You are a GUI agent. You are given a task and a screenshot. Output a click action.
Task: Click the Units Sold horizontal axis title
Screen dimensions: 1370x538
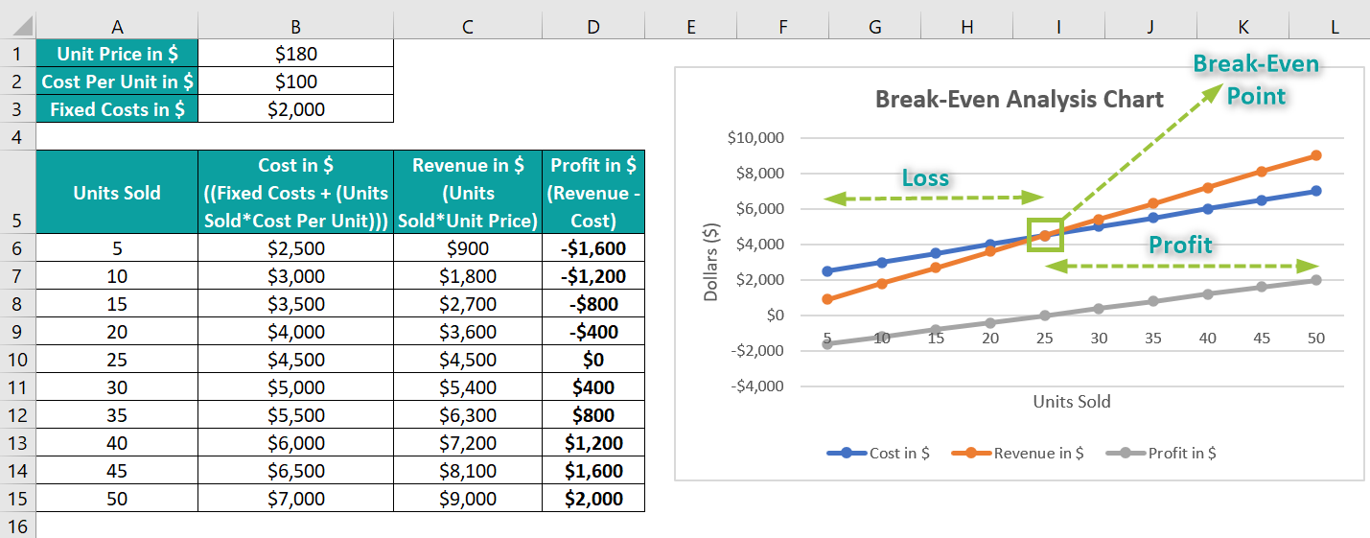(x=1072, y=402)
